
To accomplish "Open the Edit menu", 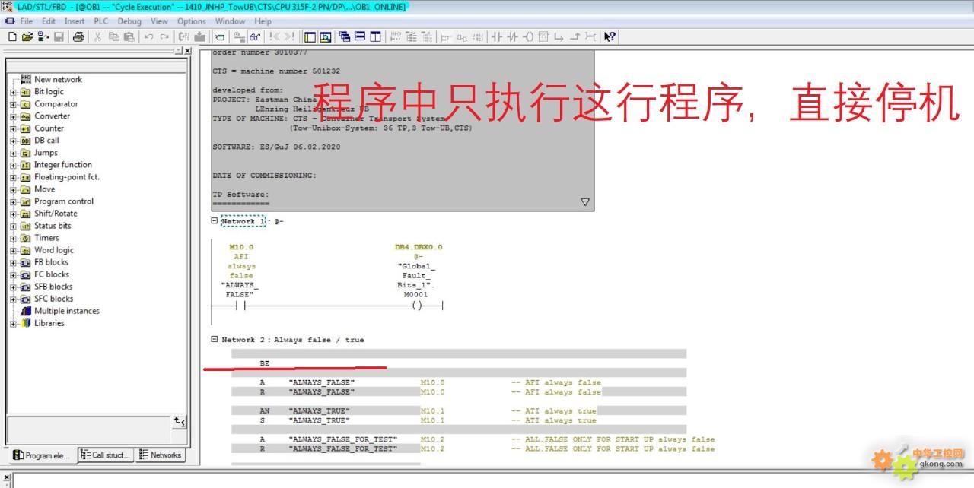I will 49,21.
